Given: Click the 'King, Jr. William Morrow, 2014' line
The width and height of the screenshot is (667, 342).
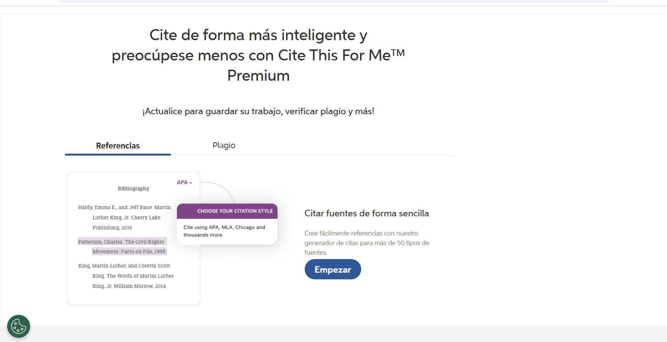Looking at the screenshot, I should click(x=129, y=286).
